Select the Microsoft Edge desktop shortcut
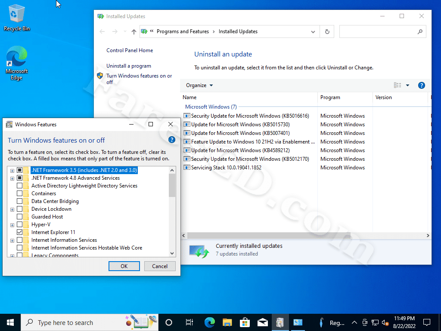 pos(17,63)
